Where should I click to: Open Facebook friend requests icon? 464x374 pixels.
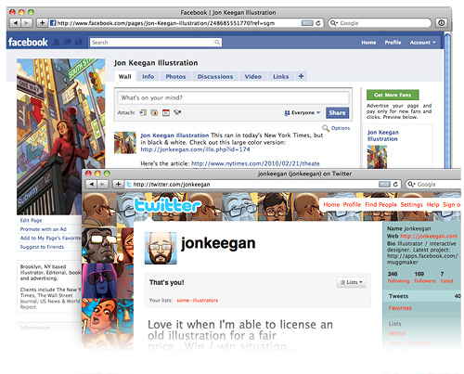click(57, 42)
